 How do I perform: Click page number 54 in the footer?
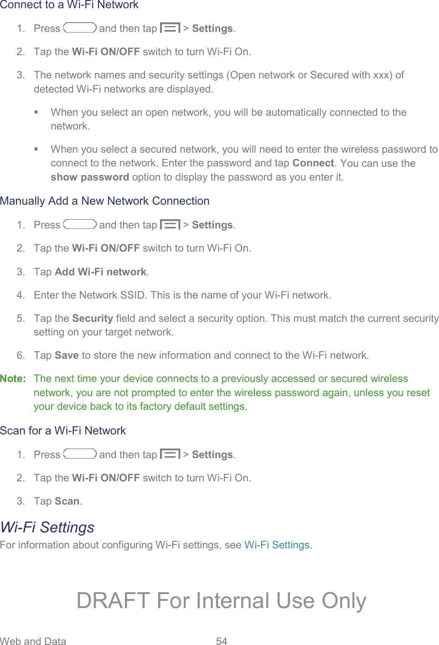pyautogui.click(x=222, y=641)
